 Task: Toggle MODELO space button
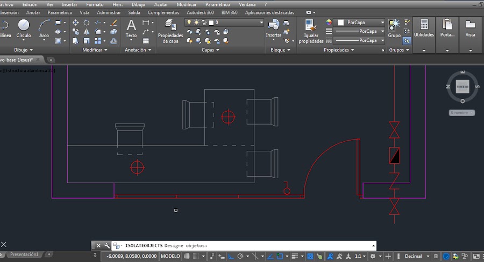(x=170, y=256)
